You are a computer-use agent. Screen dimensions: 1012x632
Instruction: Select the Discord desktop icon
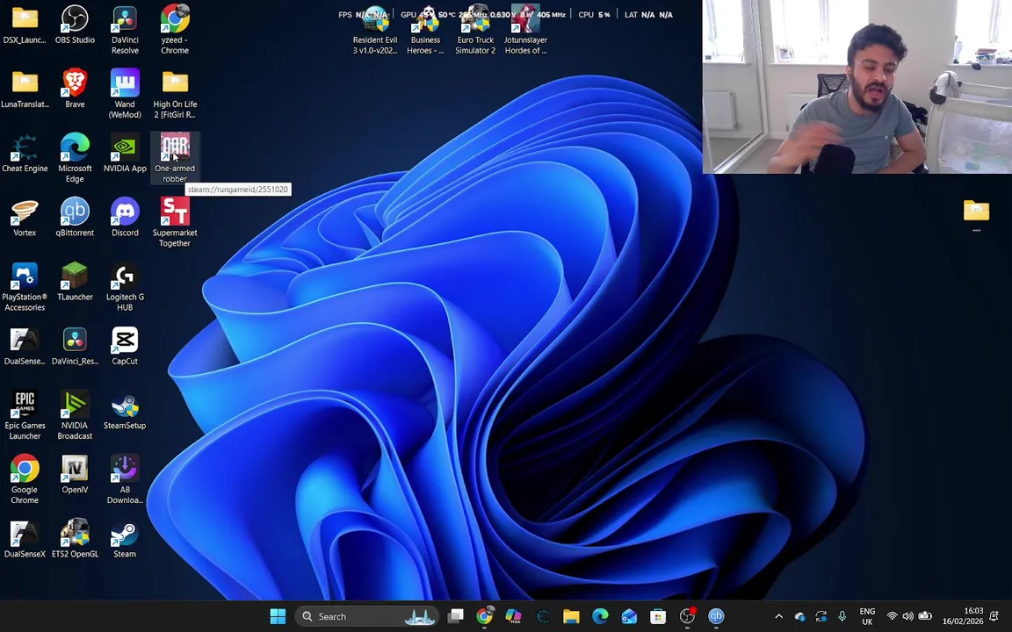125,218
